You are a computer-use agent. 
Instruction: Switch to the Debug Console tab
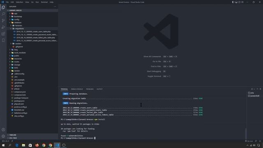77,89
